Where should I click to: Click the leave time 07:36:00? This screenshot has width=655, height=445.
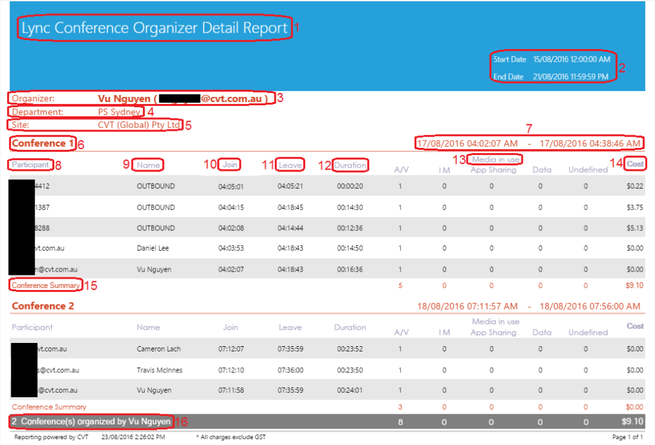coord(290,370)
